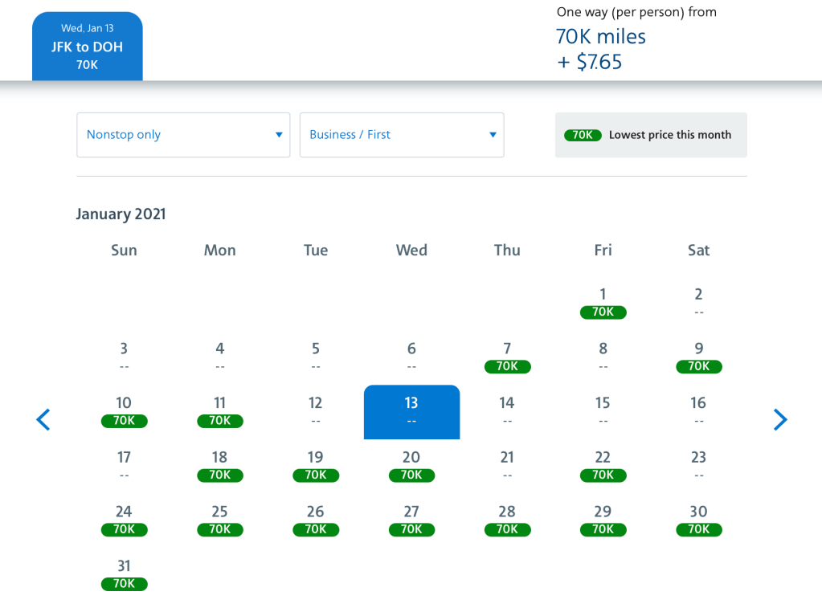Select Friday January 22 date
The image size is (822, 616).
pyautogui.click(x=603, y=466)
